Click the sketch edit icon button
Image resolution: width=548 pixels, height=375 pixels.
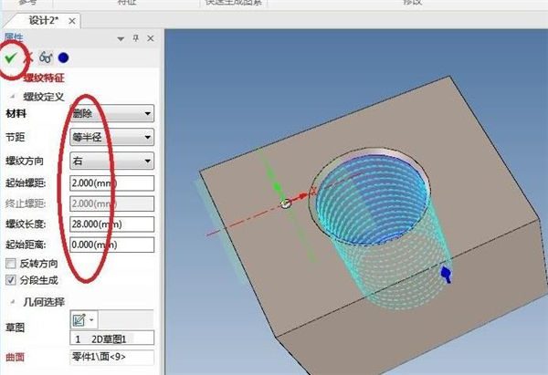[79, 319]
